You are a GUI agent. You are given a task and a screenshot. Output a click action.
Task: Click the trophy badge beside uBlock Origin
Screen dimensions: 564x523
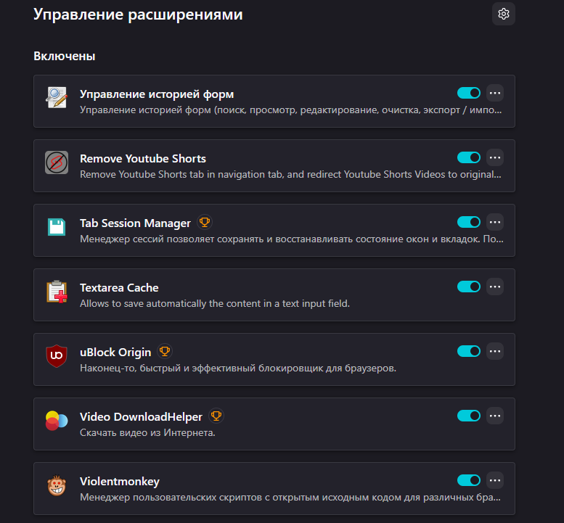tap(165, 351)
